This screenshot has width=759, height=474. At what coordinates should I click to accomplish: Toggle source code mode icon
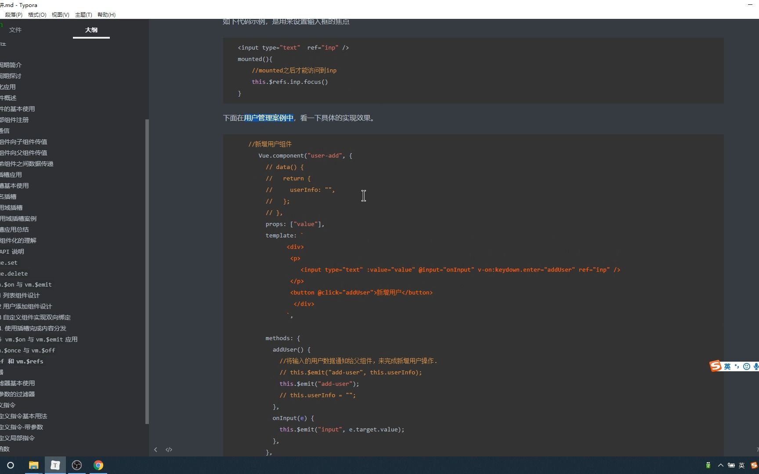pos(169,449)
